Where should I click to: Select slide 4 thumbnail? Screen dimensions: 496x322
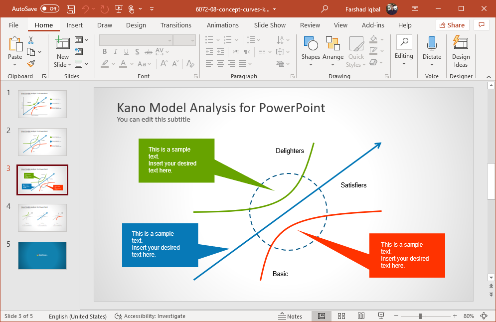click(42, 217)
